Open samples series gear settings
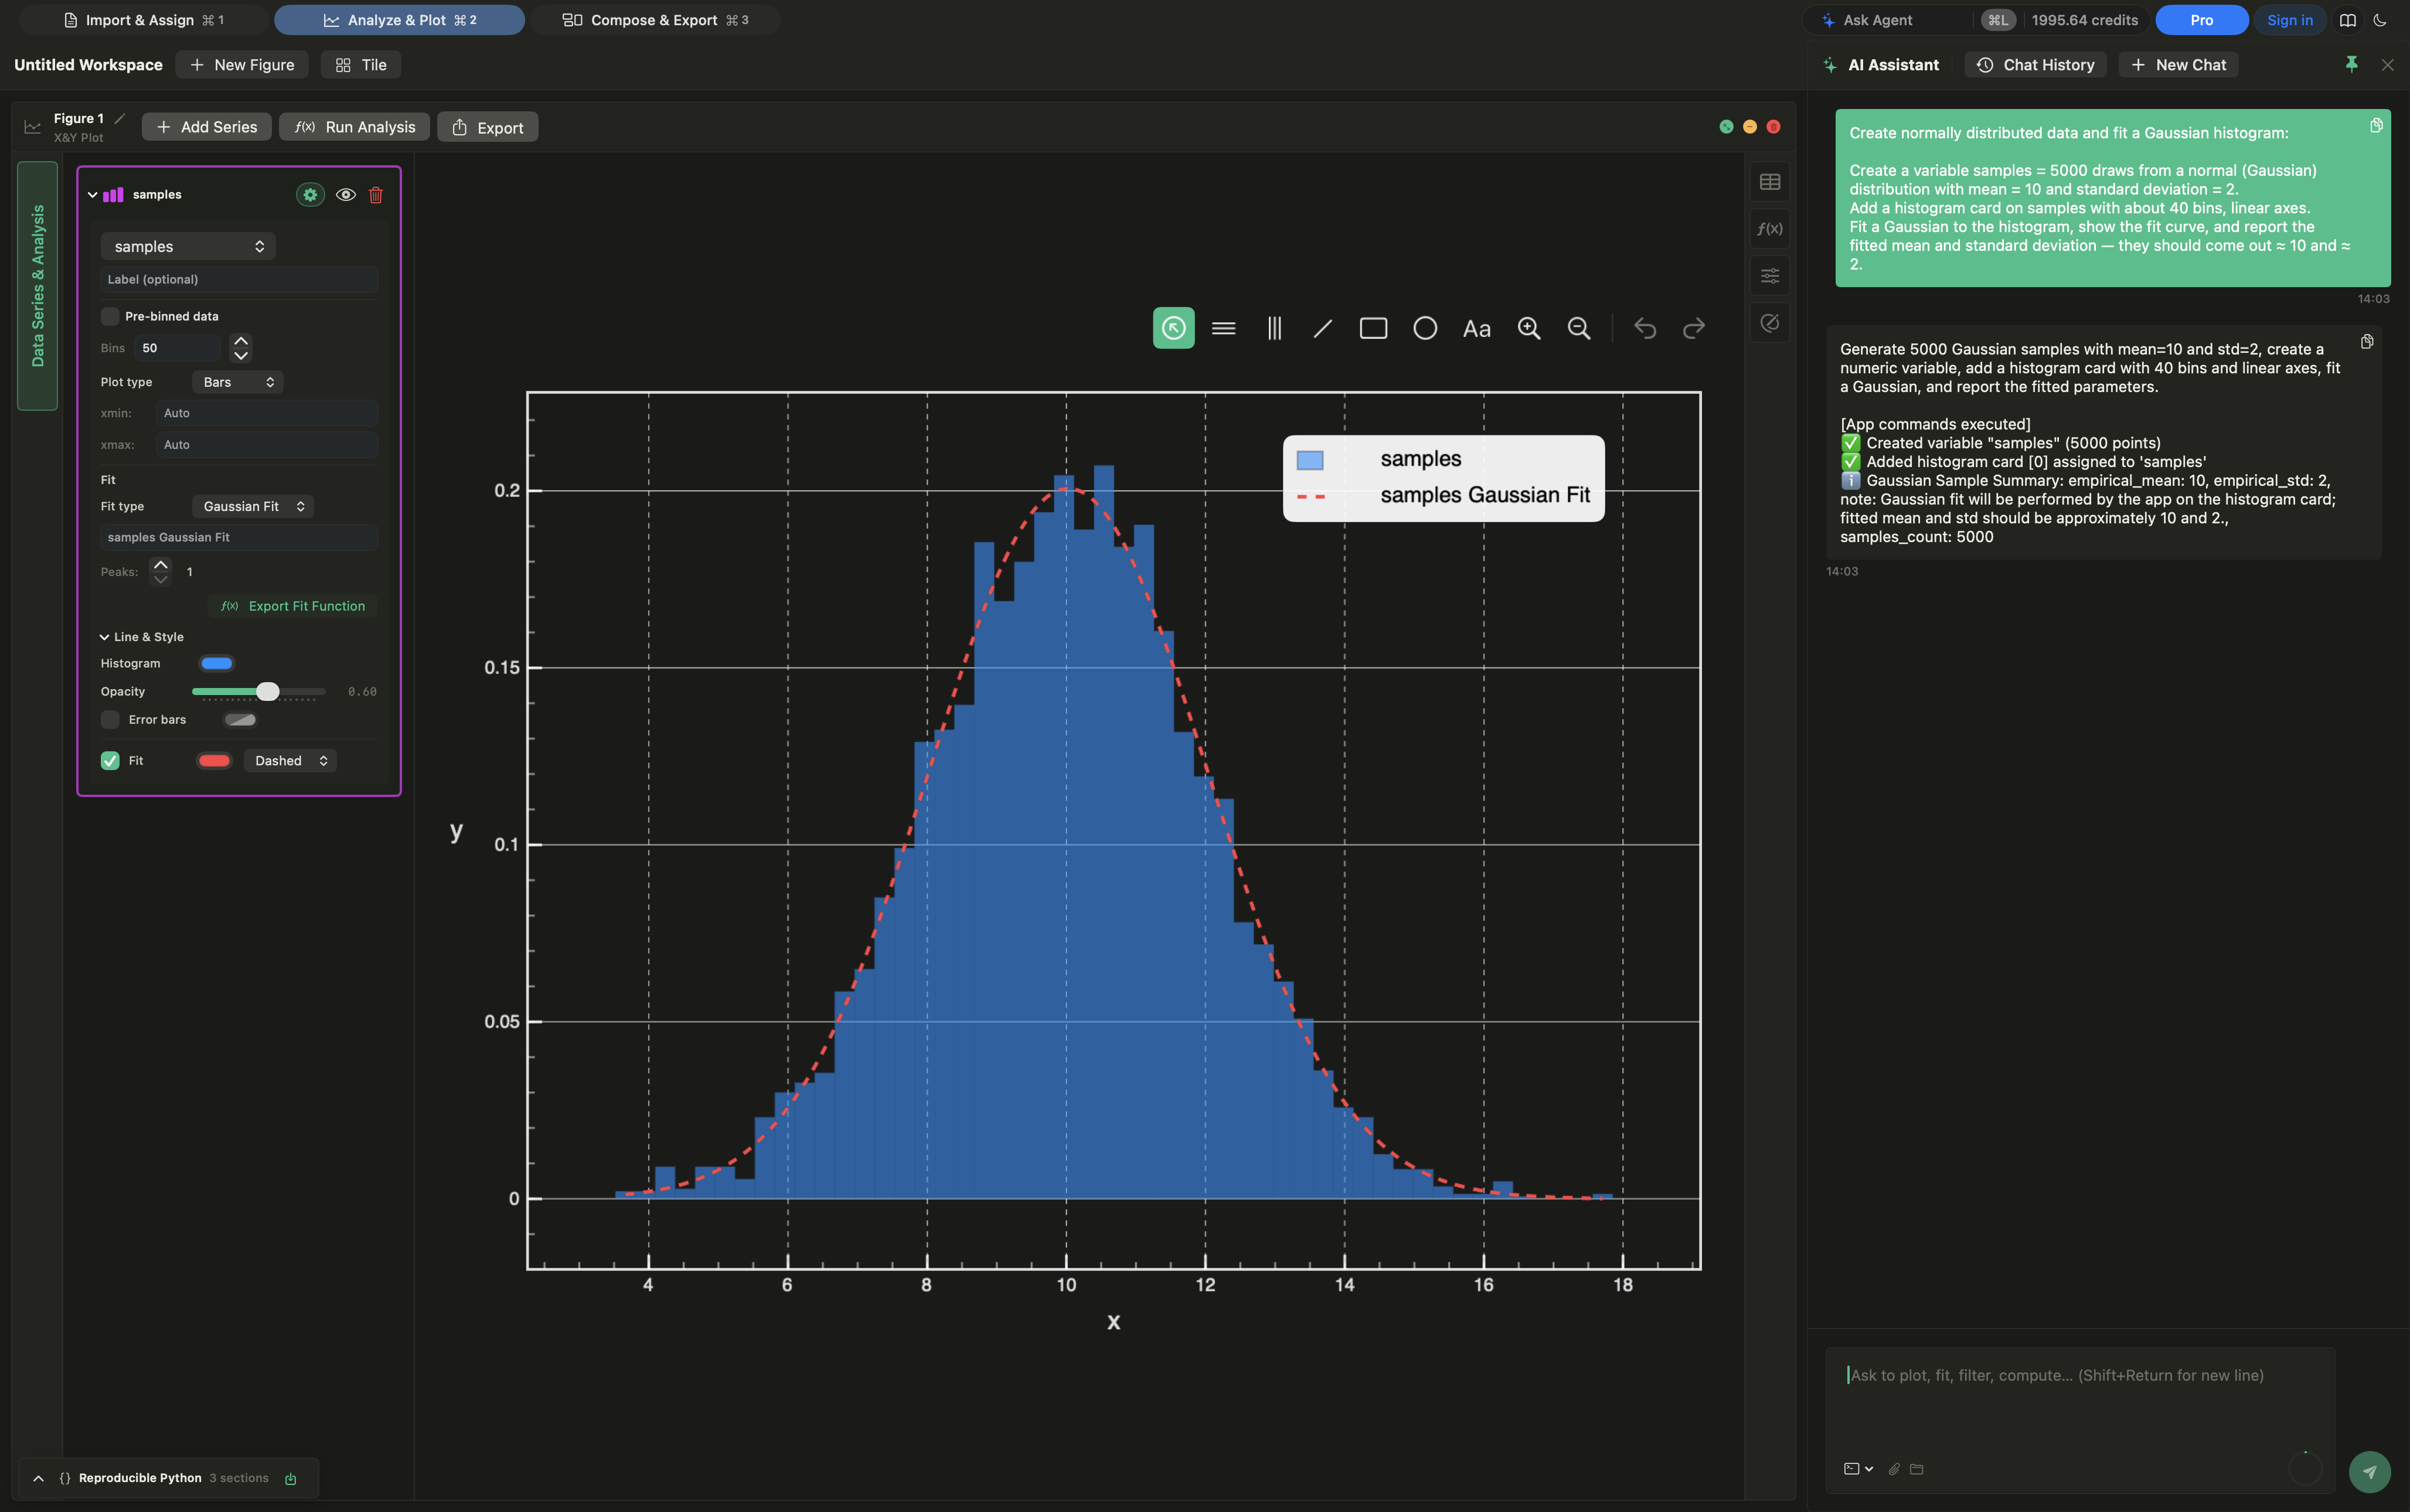This screenshot has width=2410, height=1512. [310, 195]
